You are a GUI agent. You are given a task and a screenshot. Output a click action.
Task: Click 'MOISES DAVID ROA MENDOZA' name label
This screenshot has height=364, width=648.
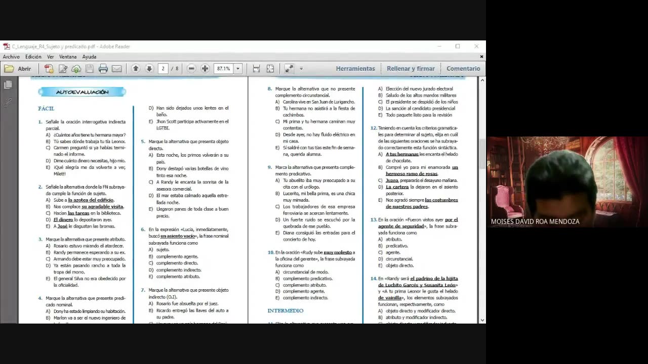click(x=535, y=221)
